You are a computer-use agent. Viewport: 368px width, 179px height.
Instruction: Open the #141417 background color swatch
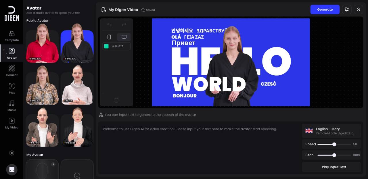pyautogui.click(x=106, y=46)
